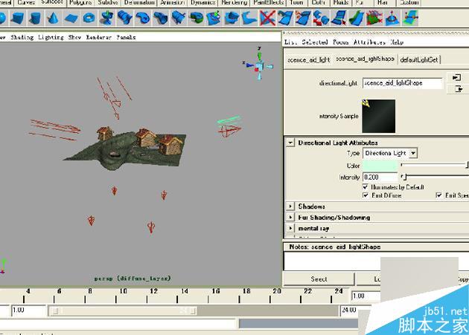Click the last green-blue surface shelf icon

(409, 18)
